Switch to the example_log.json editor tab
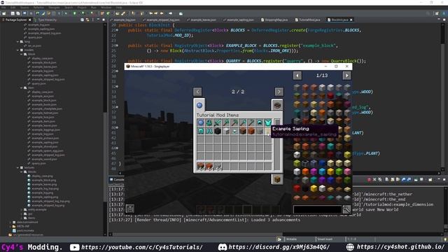 [123, 20]
